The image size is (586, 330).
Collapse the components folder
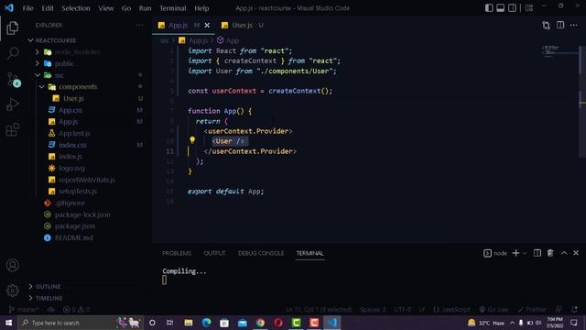(x=41, y=87)
